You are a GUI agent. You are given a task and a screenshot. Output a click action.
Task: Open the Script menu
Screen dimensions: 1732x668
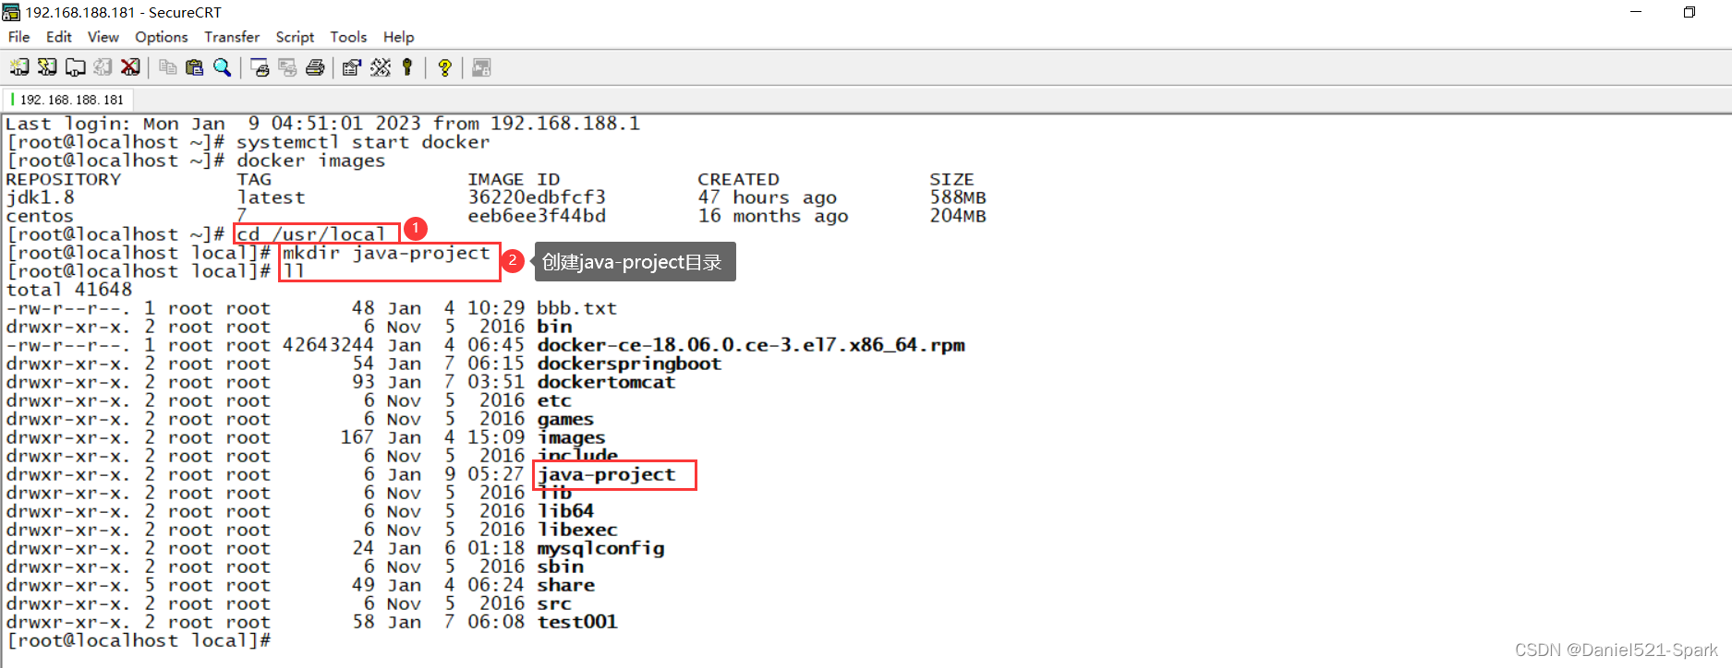295,37
